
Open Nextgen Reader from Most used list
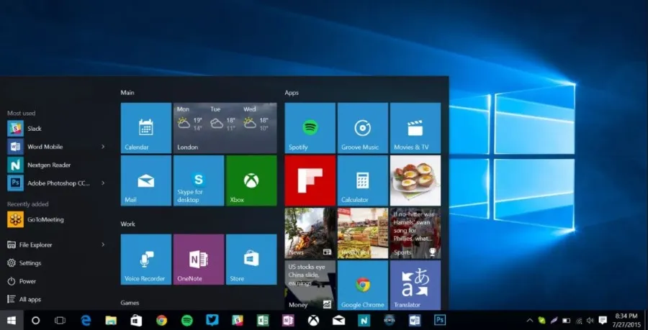(55, 165)
